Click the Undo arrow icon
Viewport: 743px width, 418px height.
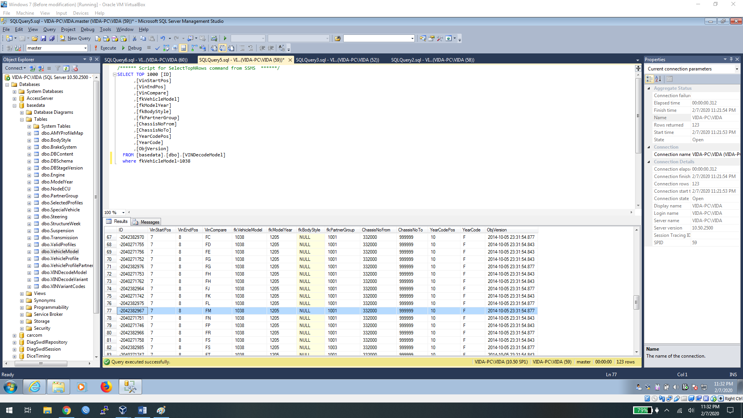point(163,38)
